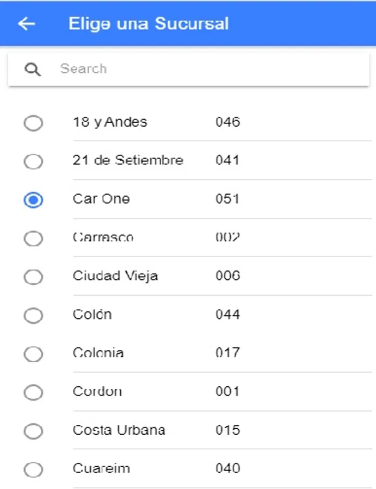Click the Ciudad Vieja branch name
The width and height of the screenshot is (376, 489).
point(115,276)
